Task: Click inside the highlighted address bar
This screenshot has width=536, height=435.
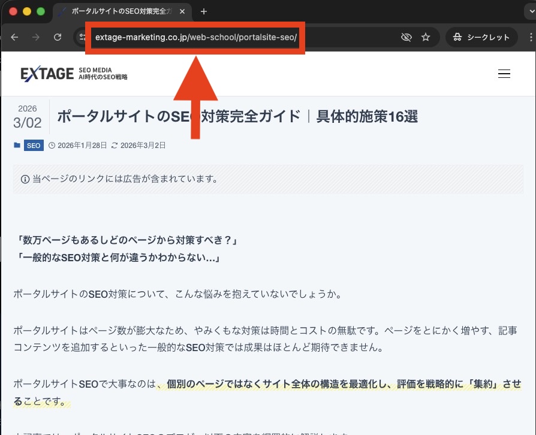Action: coord(195,37)
